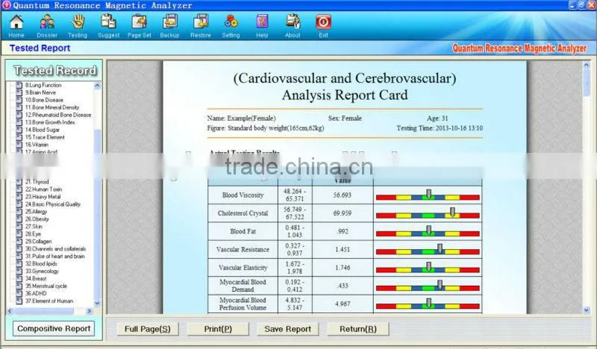Viewport: 597px width, 349px height.
Task: Click the record list scroll right arrow
Action: 89,311
